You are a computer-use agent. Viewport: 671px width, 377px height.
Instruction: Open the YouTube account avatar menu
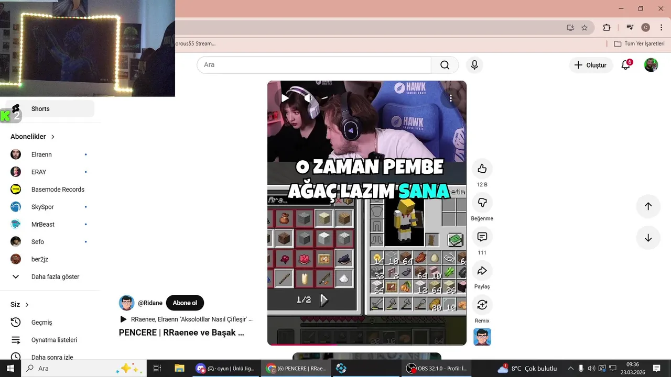click(651, 65)
